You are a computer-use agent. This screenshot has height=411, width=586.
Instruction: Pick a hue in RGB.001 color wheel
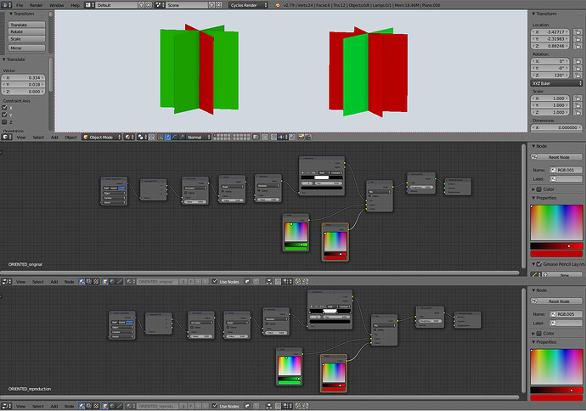pyautogui.click(x=556, y=222)
